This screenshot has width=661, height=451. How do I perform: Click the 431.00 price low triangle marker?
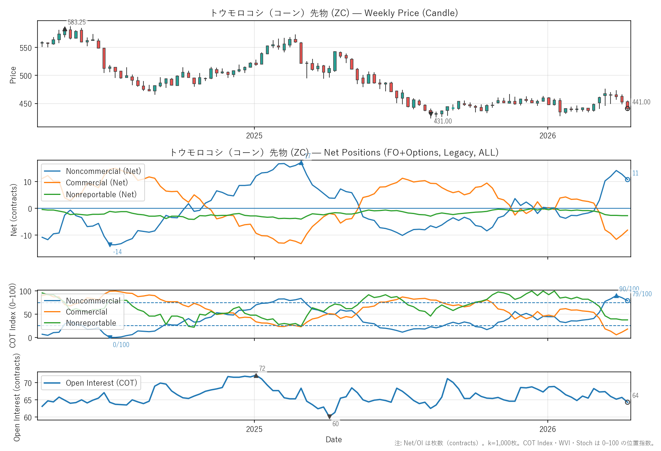tap(431, 114)
